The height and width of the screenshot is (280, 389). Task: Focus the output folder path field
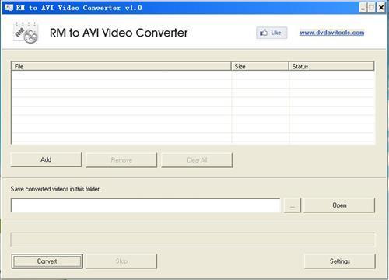click(145, 205)
